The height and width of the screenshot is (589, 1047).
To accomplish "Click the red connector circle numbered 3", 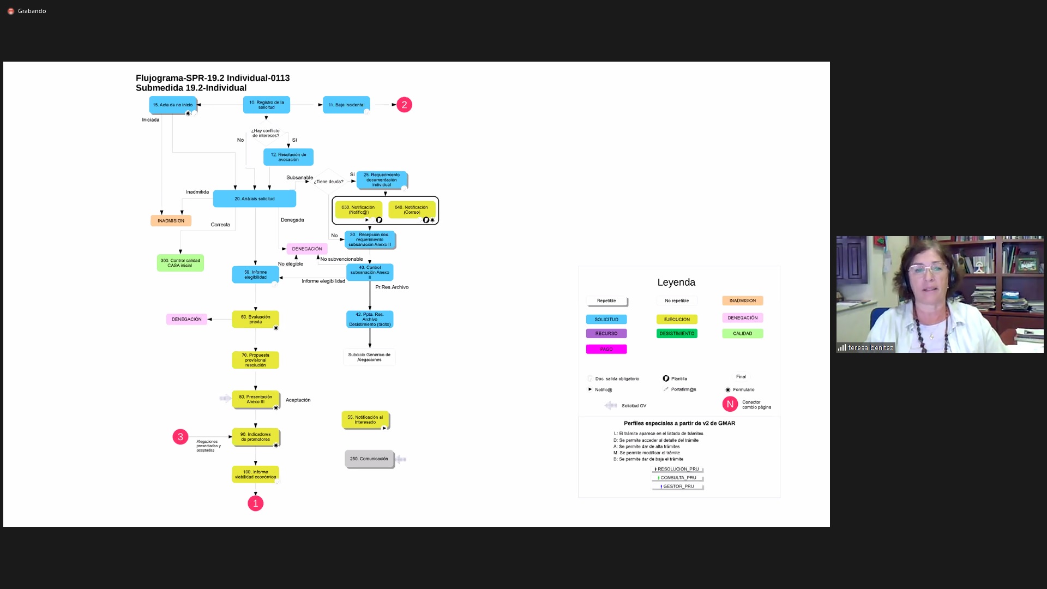I will click(180, 437).
